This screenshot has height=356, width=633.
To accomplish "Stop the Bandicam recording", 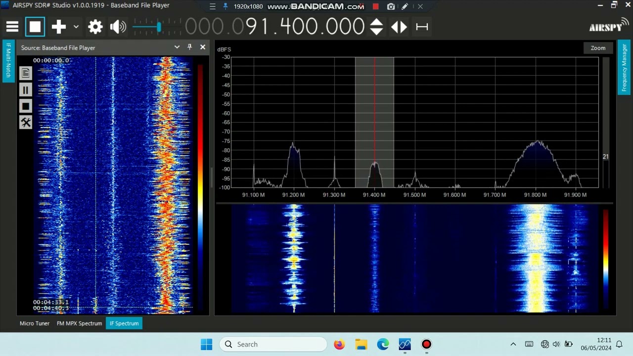I will (x=375, y=6).
